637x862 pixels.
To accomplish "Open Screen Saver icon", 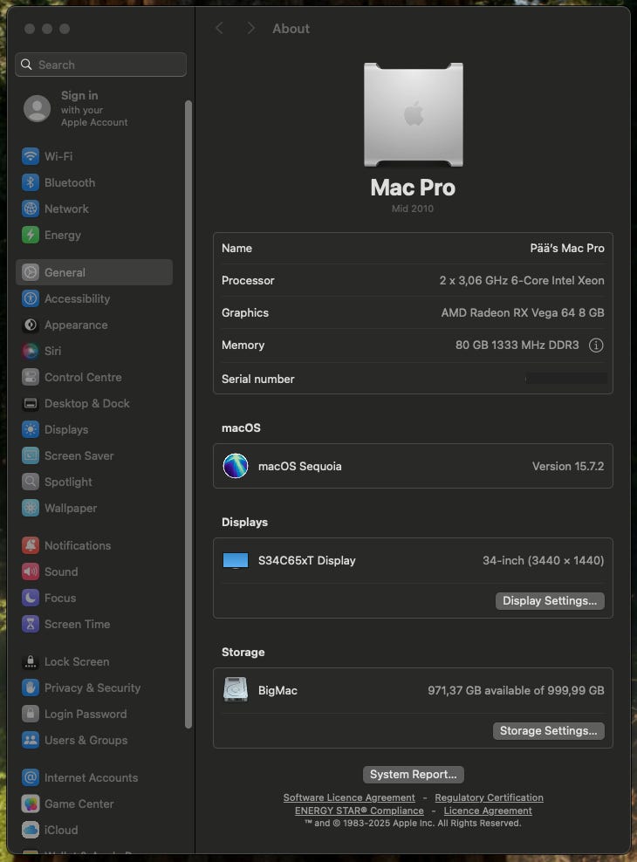I will pos(31,455).
